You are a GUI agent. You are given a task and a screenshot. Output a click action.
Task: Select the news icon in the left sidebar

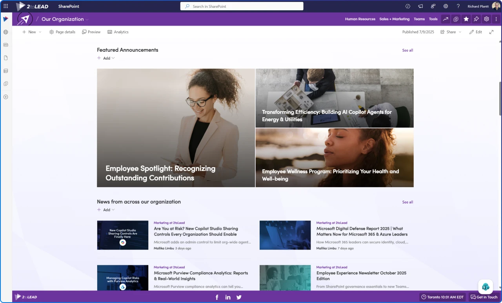[5, 45]
